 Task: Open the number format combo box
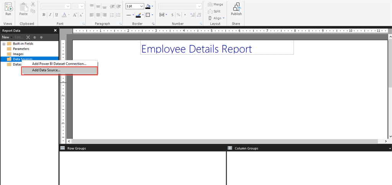coord(180,6)
